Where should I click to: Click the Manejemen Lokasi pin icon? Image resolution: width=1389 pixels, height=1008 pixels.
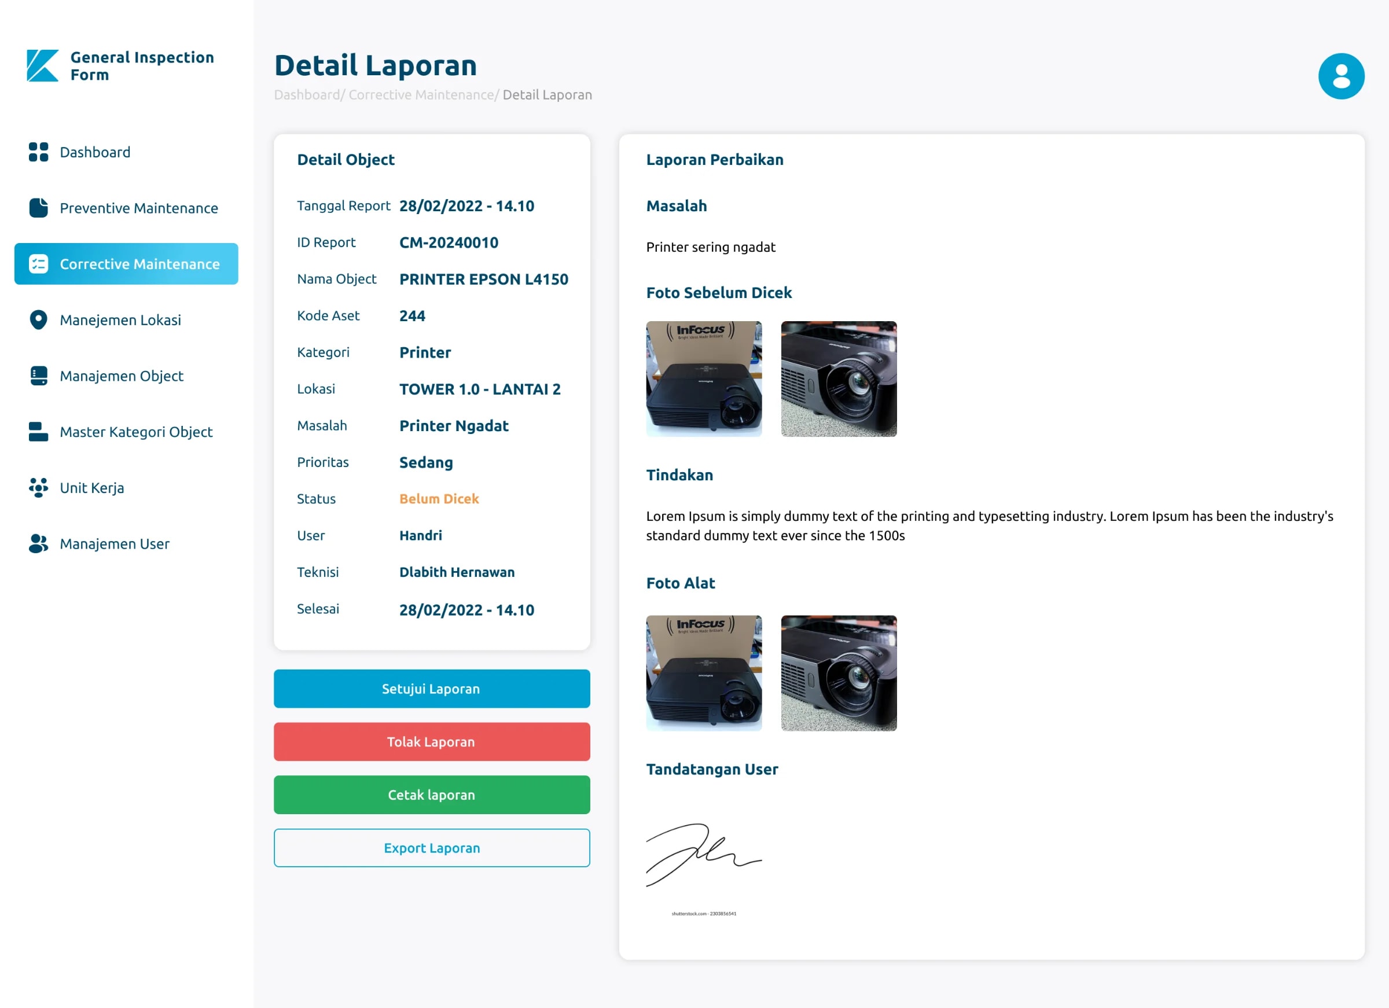click(39, 319)
